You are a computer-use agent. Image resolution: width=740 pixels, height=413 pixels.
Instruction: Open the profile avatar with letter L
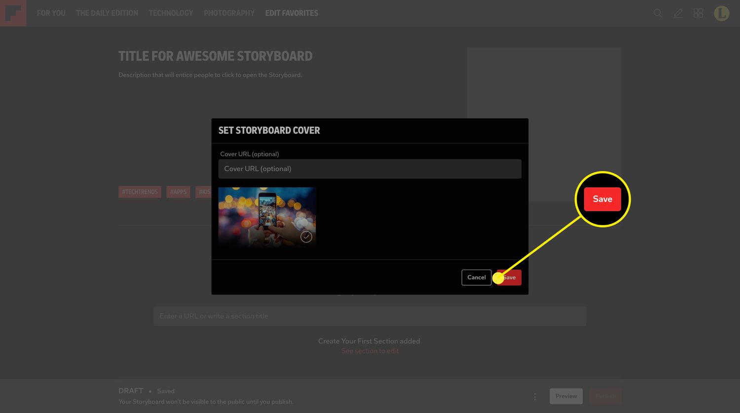(x=721, y=13)
